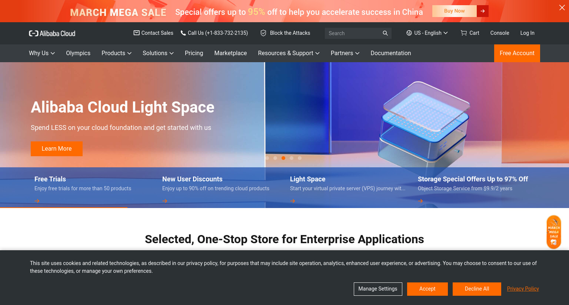Select the fifth carousel dot
The height and width of the screenshot is (305, 569).
pyautogui.click(x=300, y=158)
